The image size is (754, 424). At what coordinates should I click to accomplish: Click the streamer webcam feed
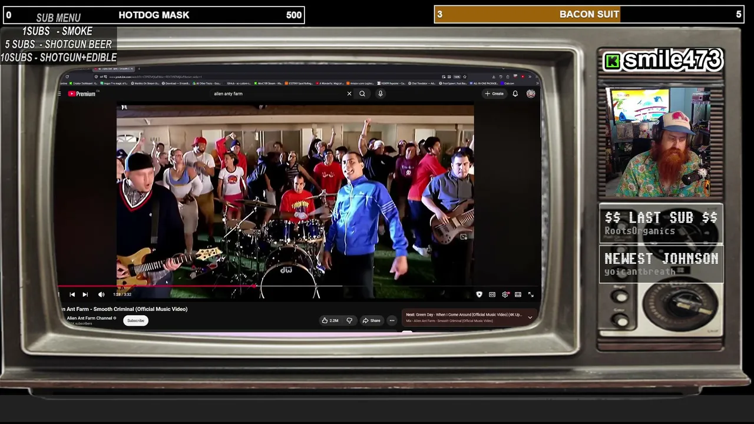tap(658, 142)
